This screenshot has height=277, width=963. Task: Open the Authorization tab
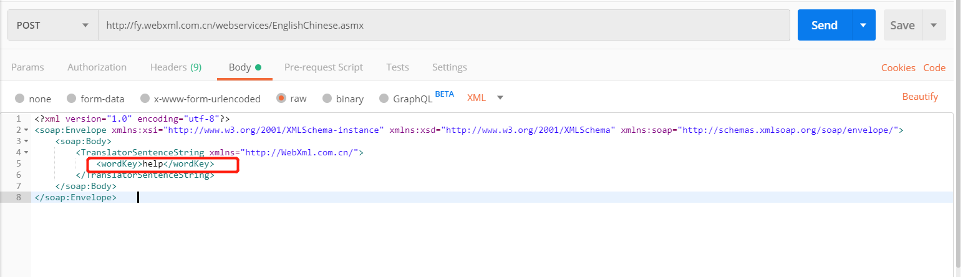(x=97, y=67)
